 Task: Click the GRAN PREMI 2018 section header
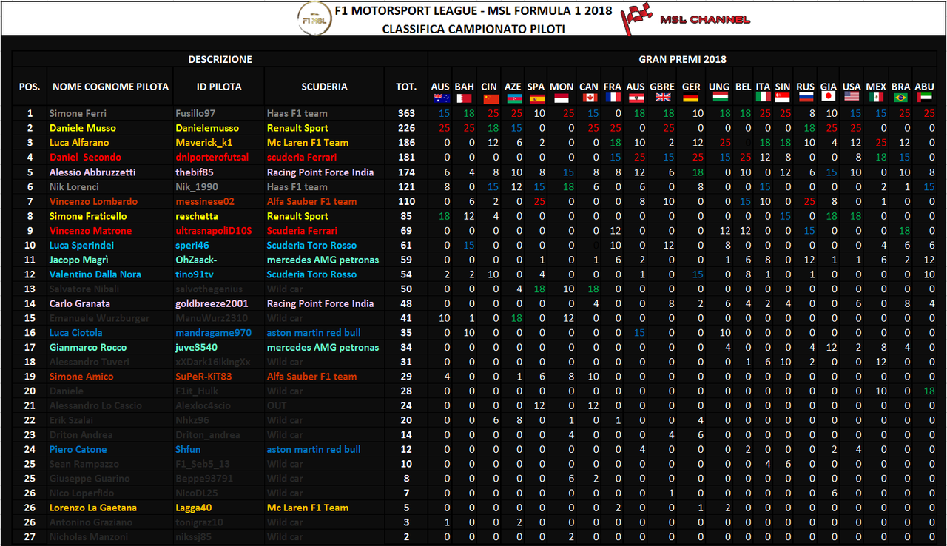pos(682,59)
